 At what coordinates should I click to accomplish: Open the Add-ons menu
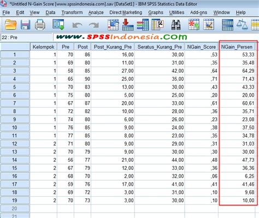pyautogui.click(x=199, y=13)
